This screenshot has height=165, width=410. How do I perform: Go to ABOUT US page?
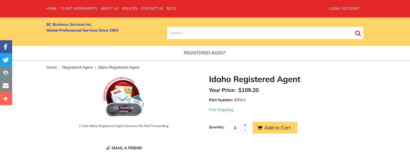(x=109, y=8)
